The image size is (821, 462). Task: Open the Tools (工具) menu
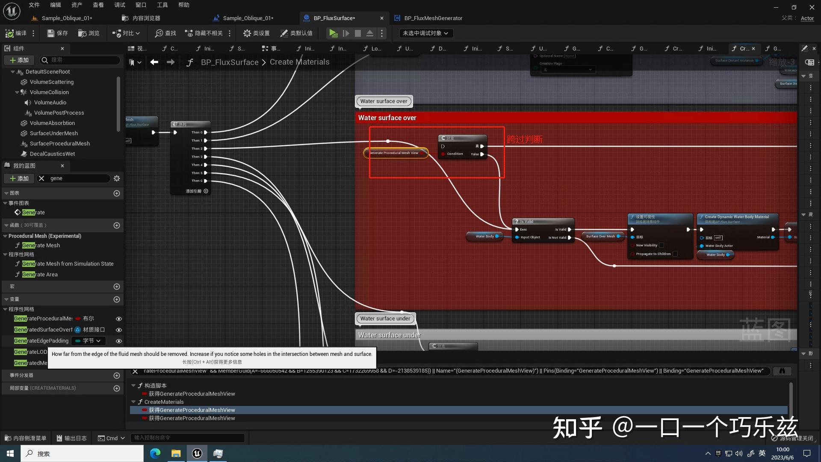162,5
